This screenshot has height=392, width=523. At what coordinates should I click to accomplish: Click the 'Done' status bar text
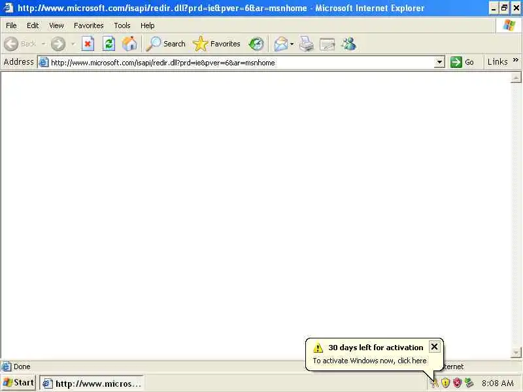click(x=22, y=367)
